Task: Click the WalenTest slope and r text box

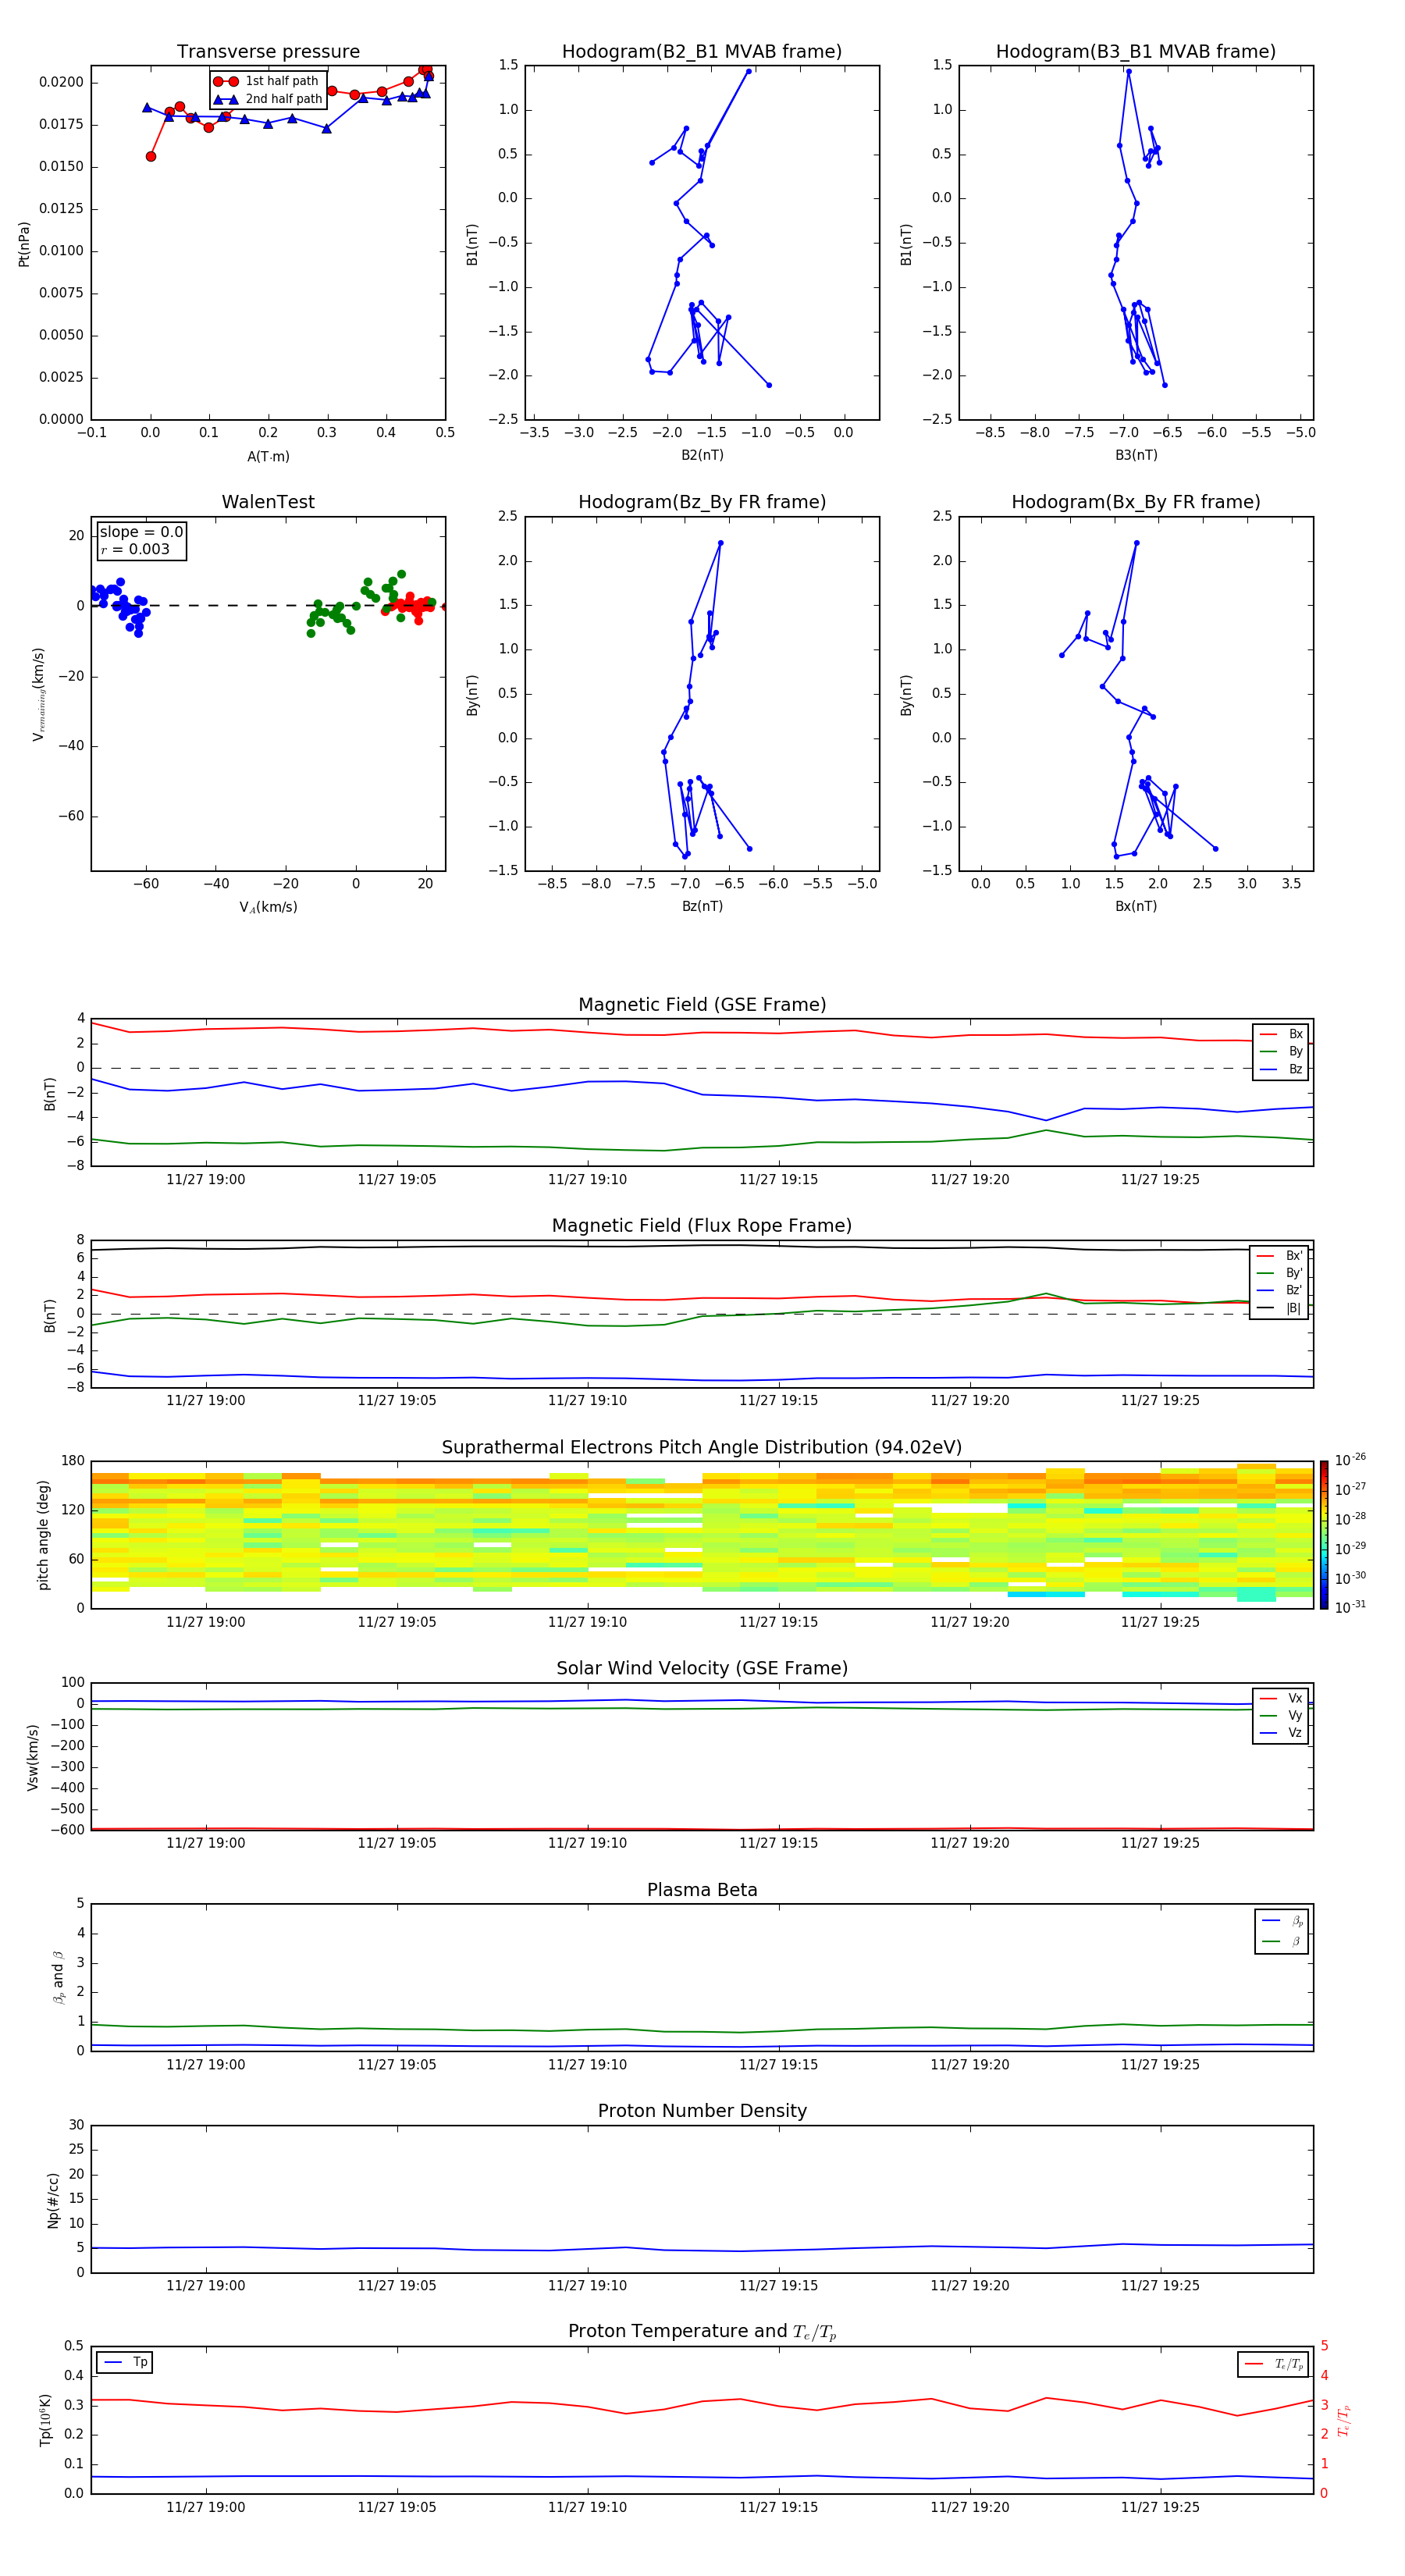Action: (141, 541)
